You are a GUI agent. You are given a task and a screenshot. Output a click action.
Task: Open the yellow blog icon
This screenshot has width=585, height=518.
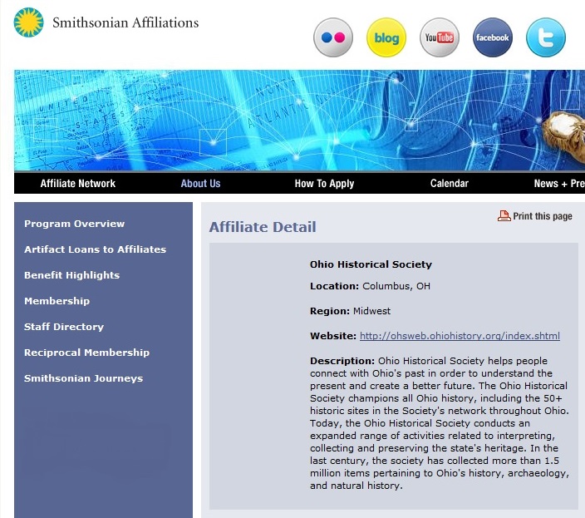pos(386,37)
